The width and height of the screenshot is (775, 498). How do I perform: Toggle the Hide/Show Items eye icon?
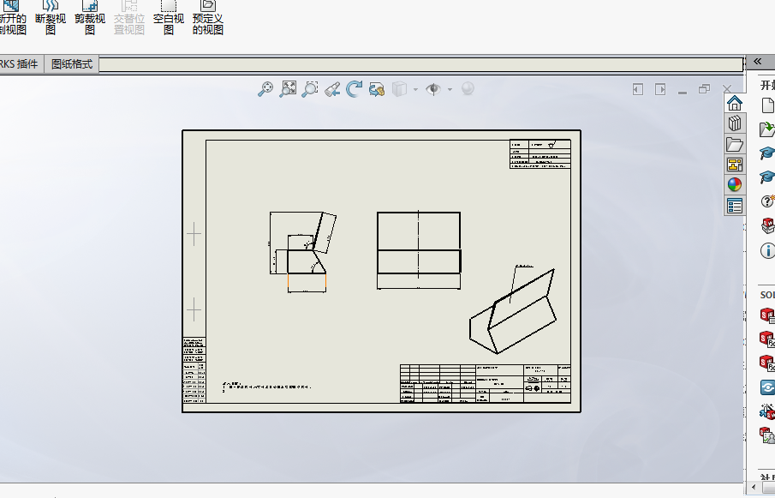(433, 89)
